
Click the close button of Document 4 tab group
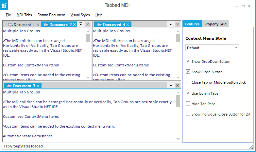click(178, 24)
